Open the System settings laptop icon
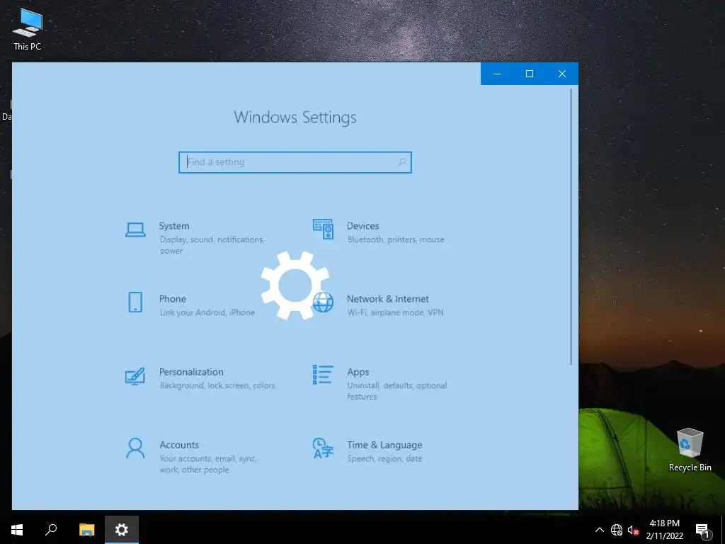This screenshot has height=544, width=725. pyautogui.click(x=135, y=229)
